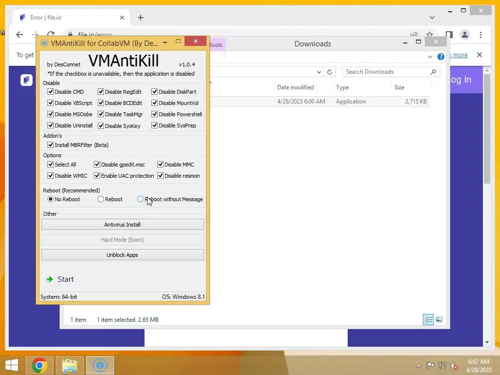The height and width of the screenshot is (375, 500).
Task: Click the muted volume tray icon
Action: (454, 366)
